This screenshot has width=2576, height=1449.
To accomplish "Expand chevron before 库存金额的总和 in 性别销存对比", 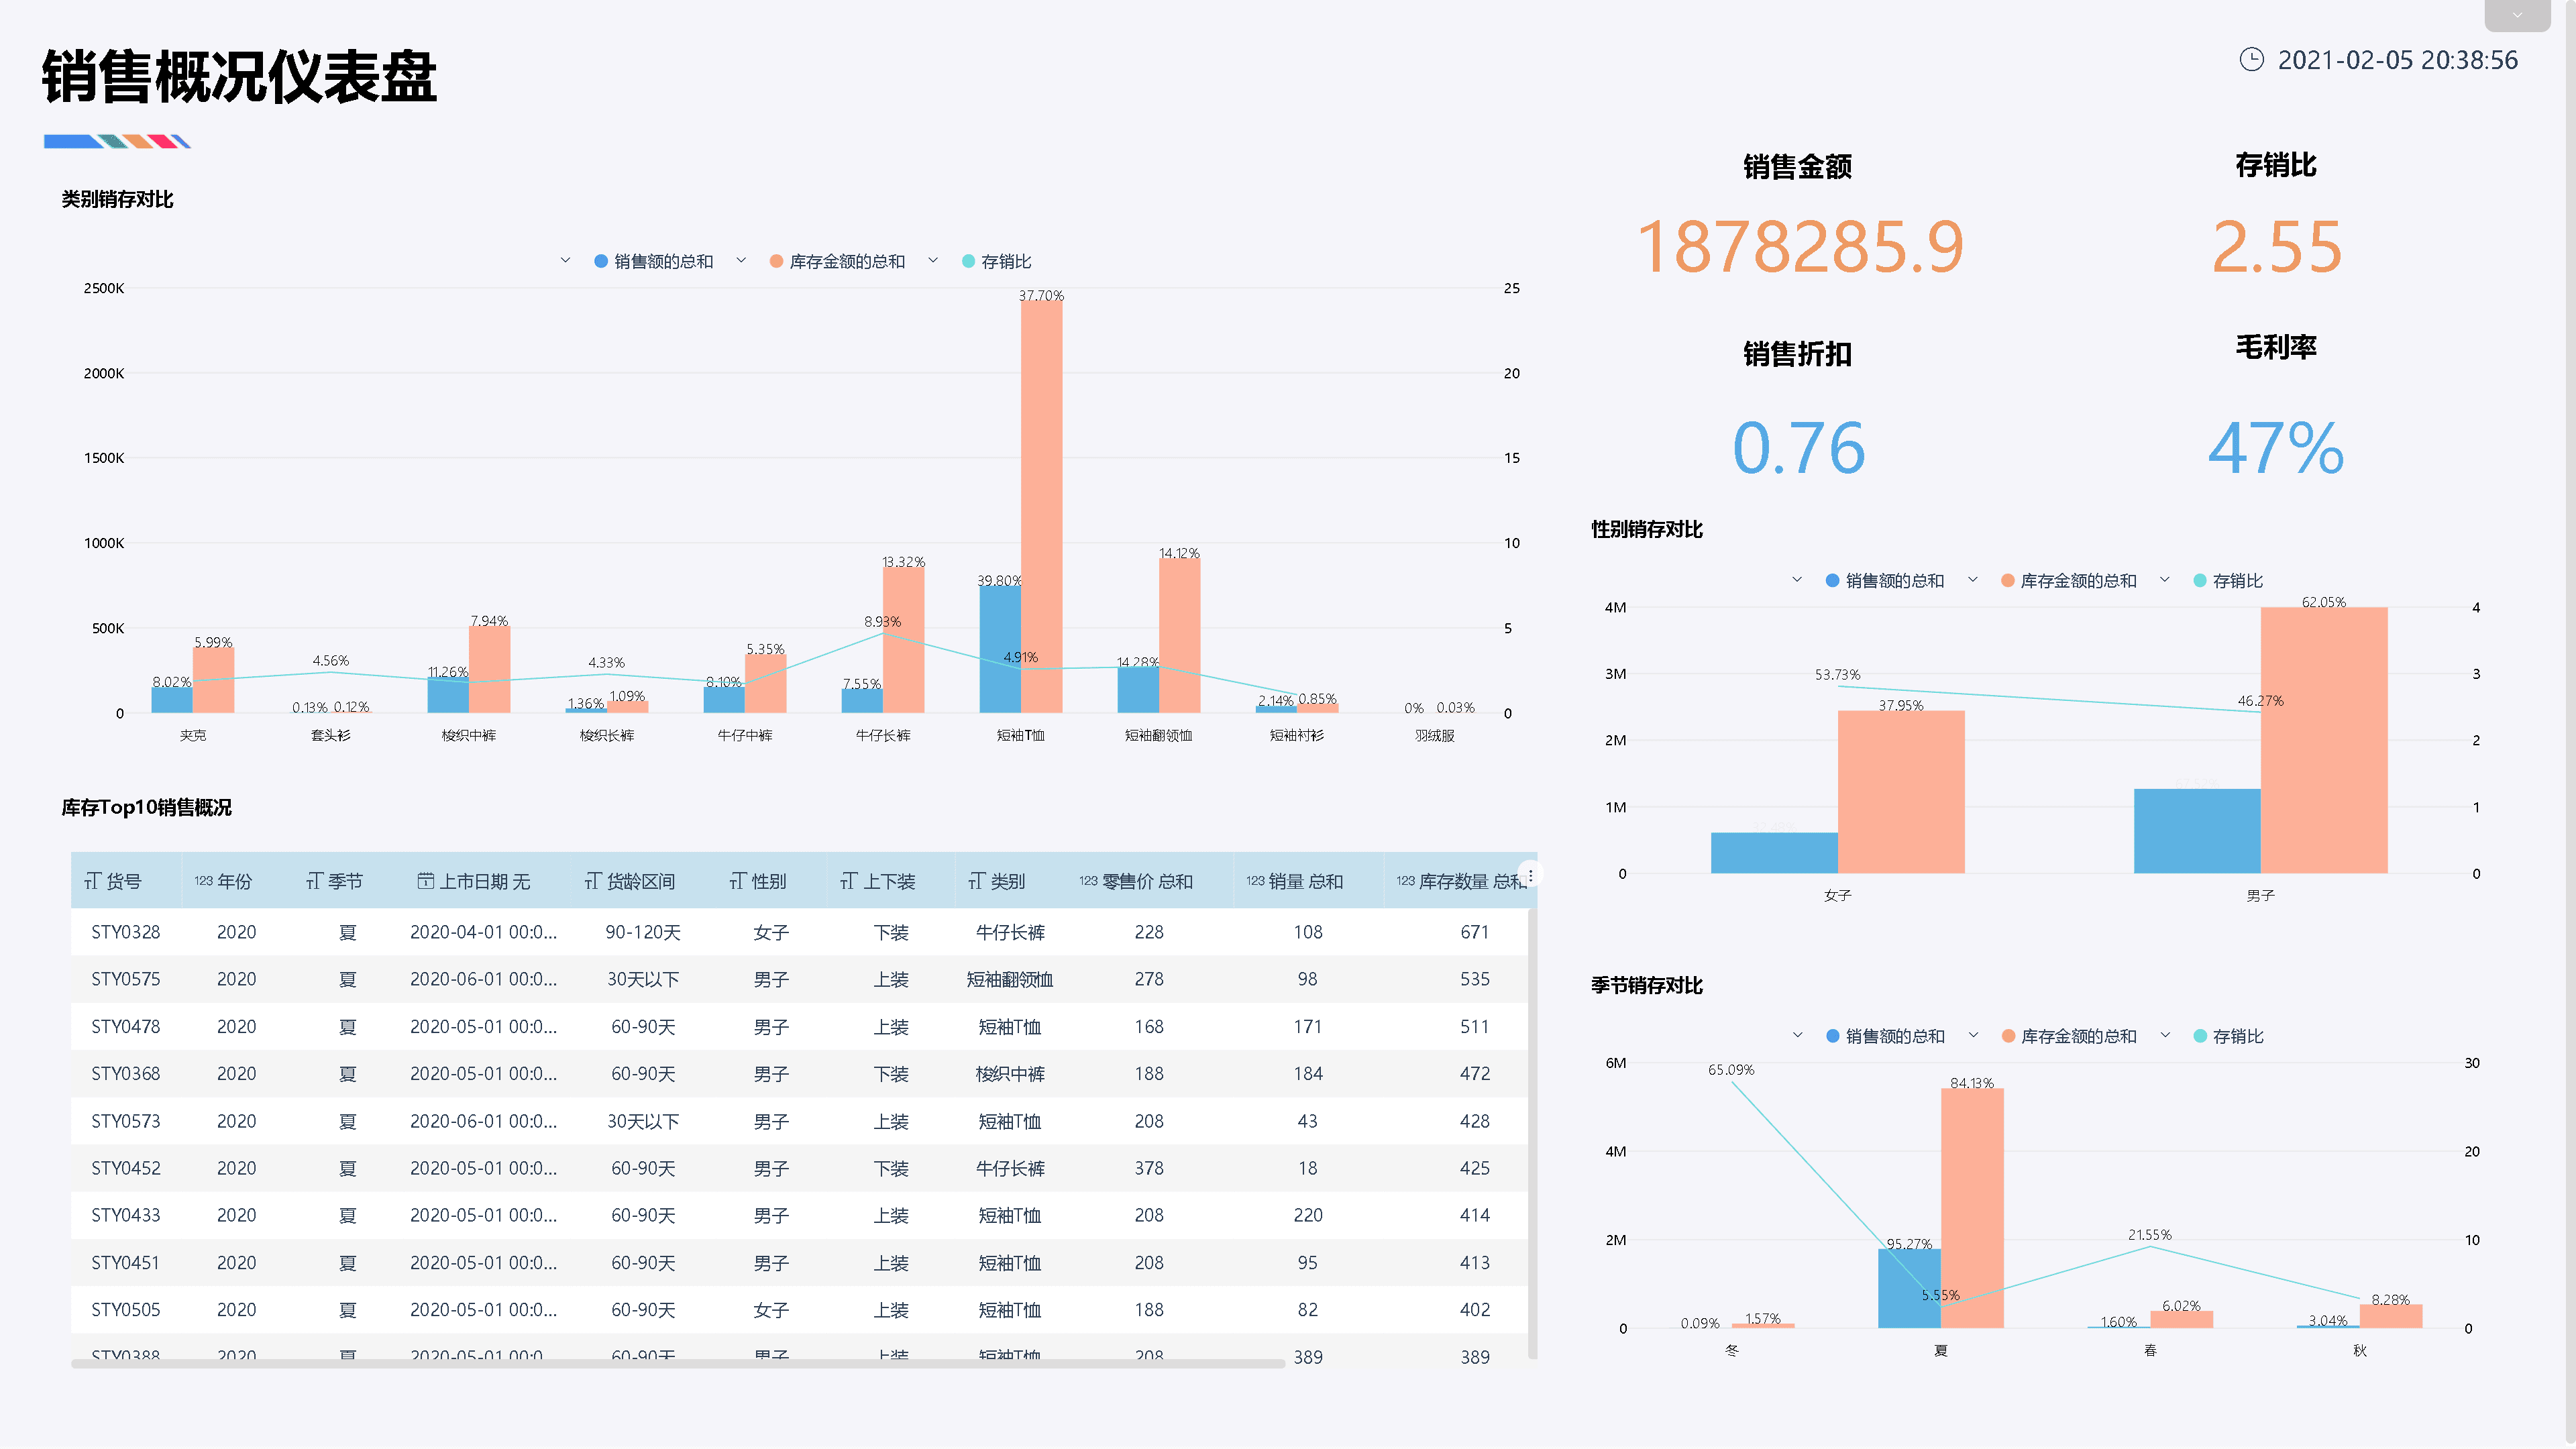I will (1973, 580).
